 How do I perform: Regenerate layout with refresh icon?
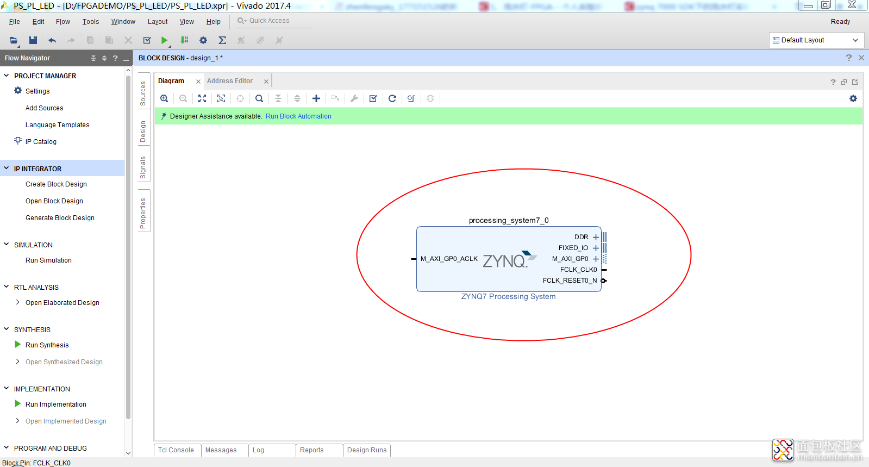(x=392, y=98)
